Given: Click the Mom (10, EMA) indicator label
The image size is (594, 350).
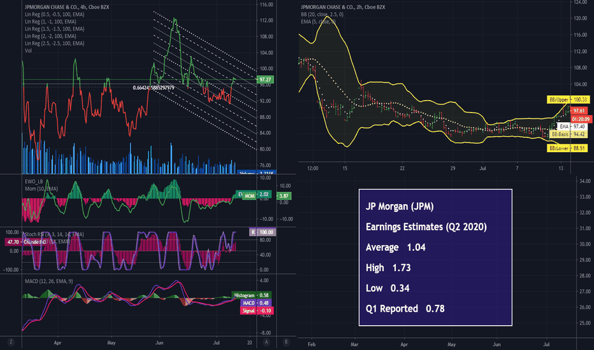Looking at the screenshot, I should click(x=41, y=188).
